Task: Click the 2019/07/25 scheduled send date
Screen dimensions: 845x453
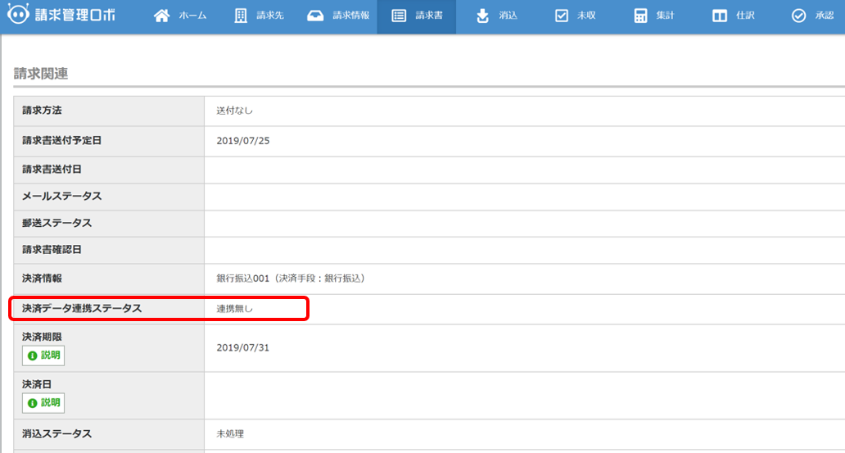Action: click(243, 141)
